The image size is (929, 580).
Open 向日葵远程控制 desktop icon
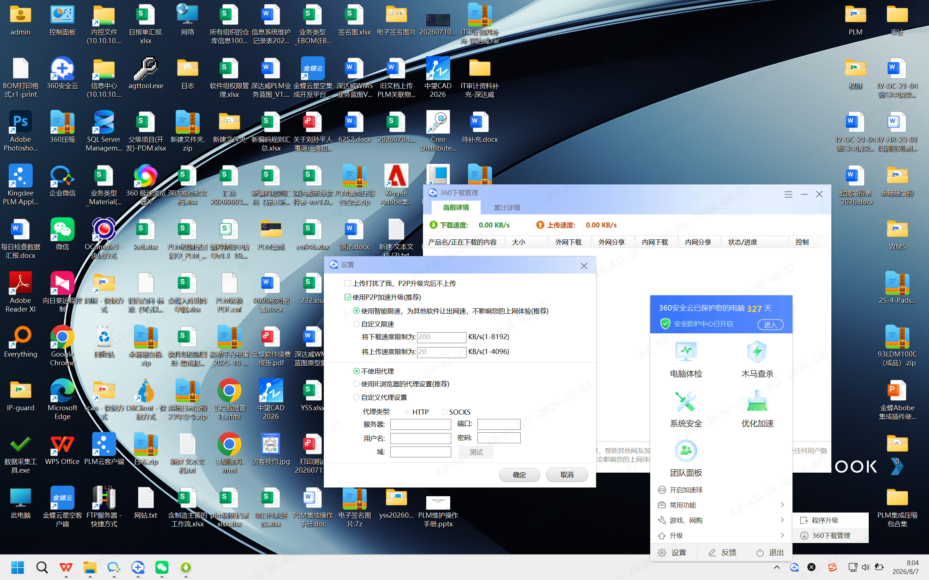pos(62,292)
